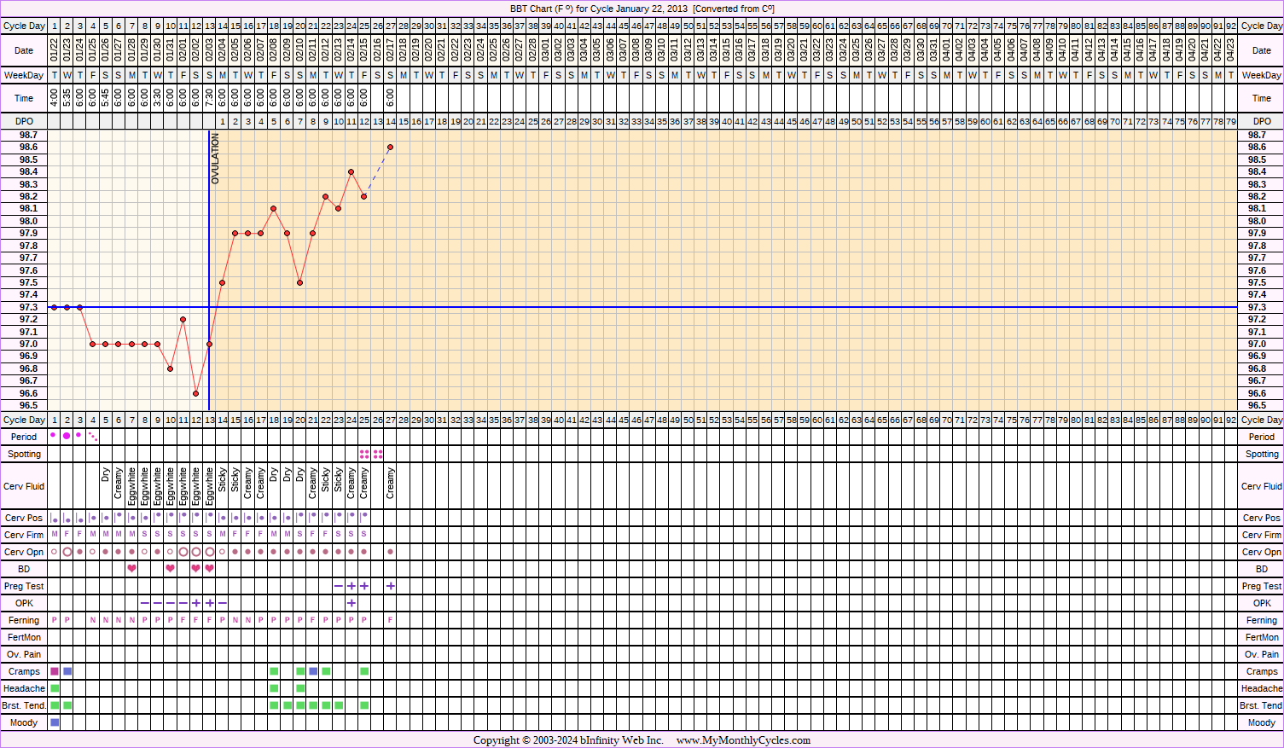The height and width of the screenshot is (748, 1284).
Task: Click the negative pregnancy test on cycle day 23
Action: click(339, 586)
